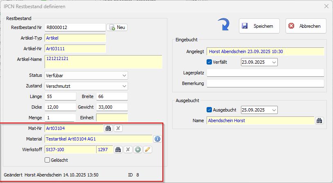Add a Werkstoff with the green plus icon
The width and height of the screenshot is (333, 183).
tap(138, 150)
